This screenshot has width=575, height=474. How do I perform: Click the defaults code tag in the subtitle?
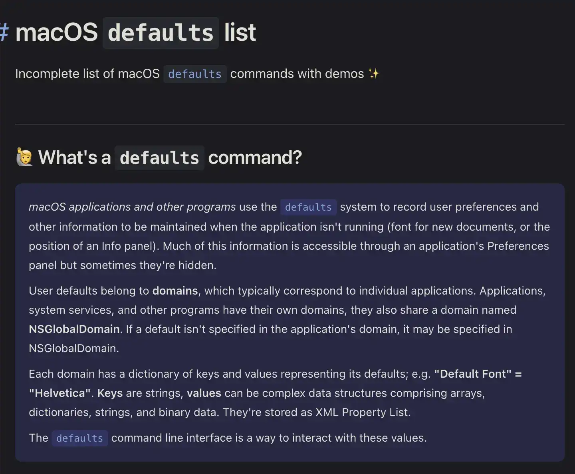click(195, 74)
